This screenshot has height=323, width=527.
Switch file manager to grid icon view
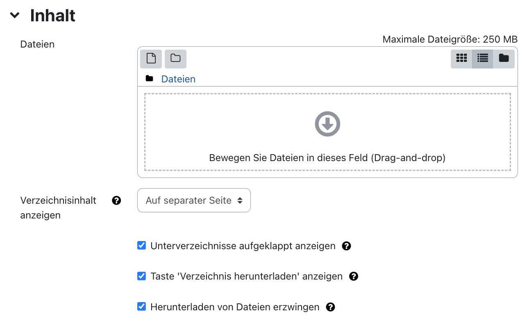(x=461, y=59)
